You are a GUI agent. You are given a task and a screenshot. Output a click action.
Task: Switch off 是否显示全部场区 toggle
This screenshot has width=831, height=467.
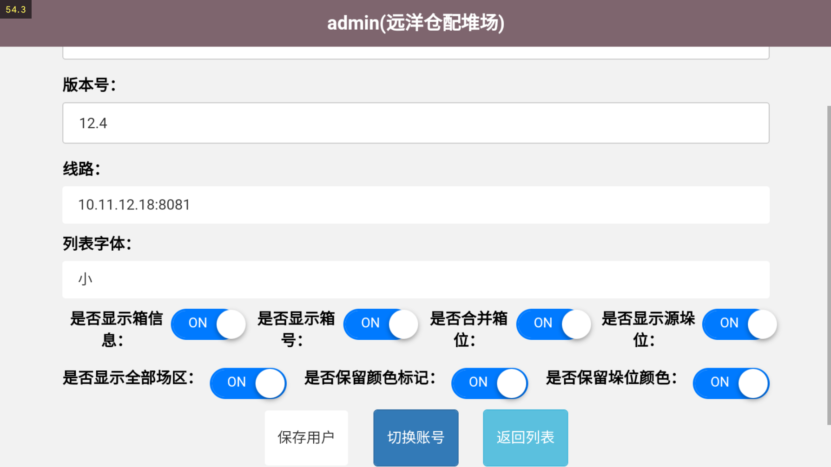(248, 383)
